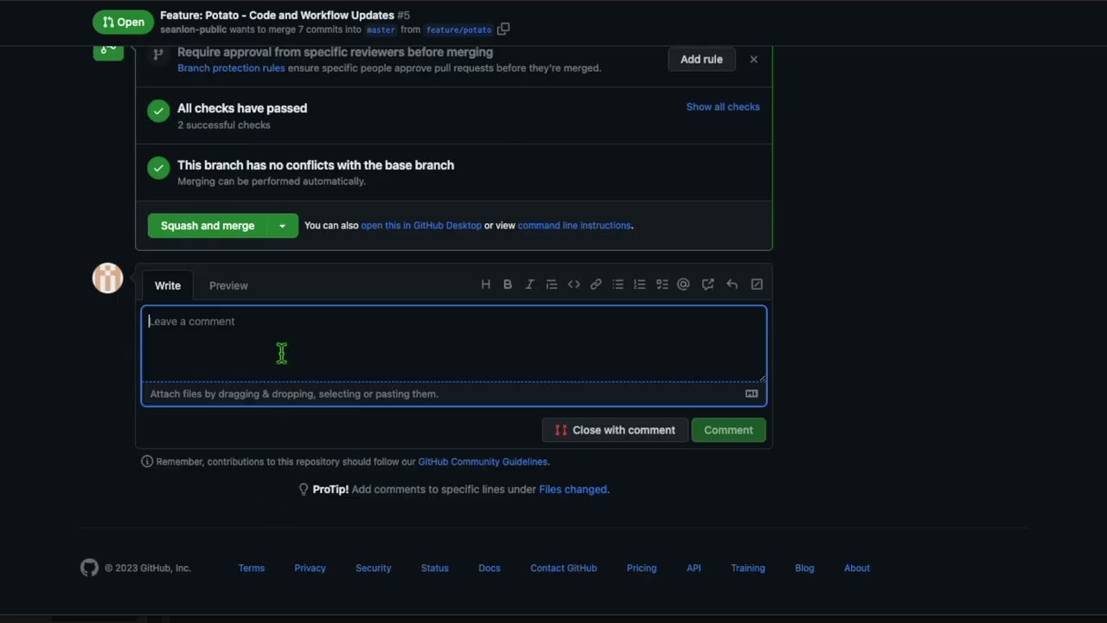Open the master base branch link

381,29
